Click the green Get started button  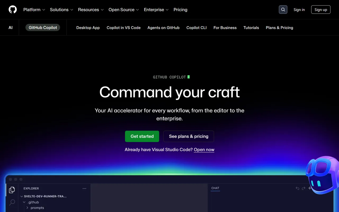coord(142,136)
